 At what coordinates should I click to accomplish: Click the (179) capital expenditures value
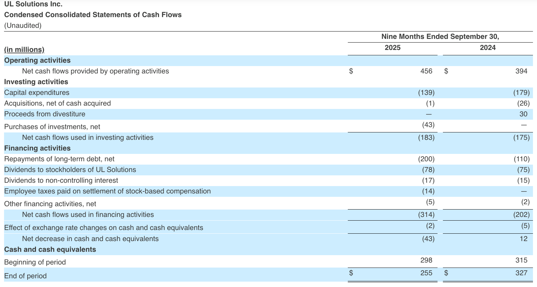click(522, 93)
